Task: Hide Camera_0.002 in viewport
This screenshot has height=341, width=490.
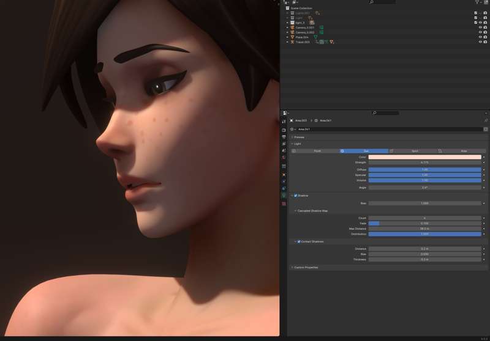Action: 480,32
